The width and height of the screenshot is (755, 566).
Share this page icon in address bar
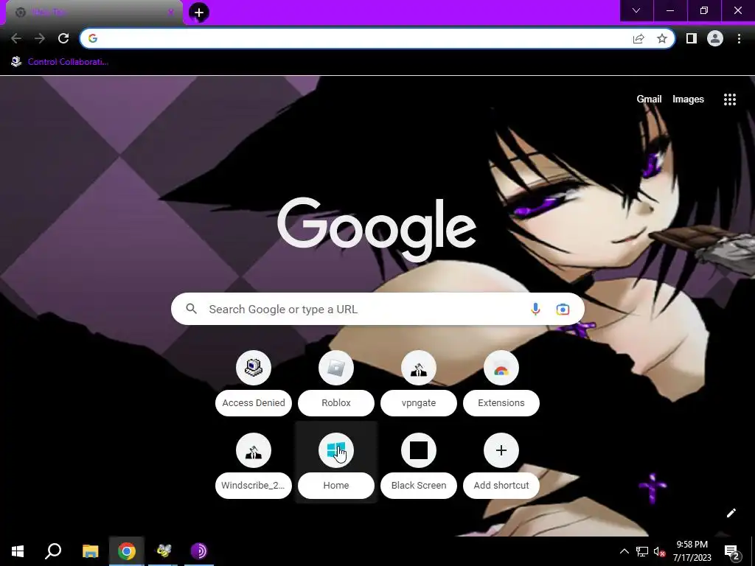click(x=639, y=38)
